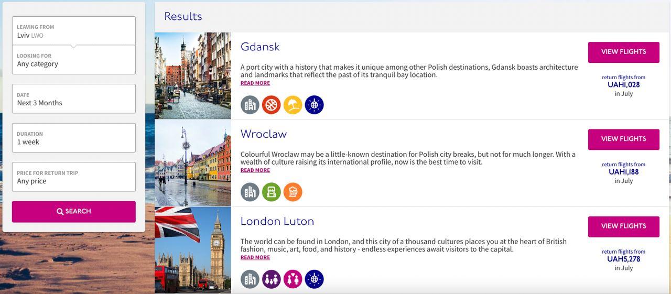Click Read More under Wroclaw description
The height and width of the screenshot is (294, 671).
[255, 170]
